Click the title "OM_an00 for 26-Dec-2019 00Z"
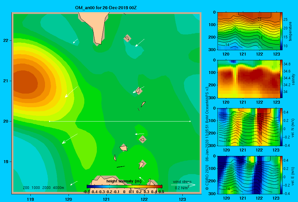Image resolution: width=298 pixels, height=202 pixels. click(x=106, y=8)
